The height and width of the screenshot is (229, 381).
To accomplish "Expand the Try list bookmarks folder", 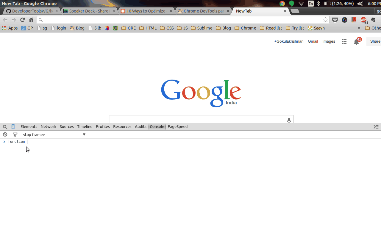I will 295,28.
